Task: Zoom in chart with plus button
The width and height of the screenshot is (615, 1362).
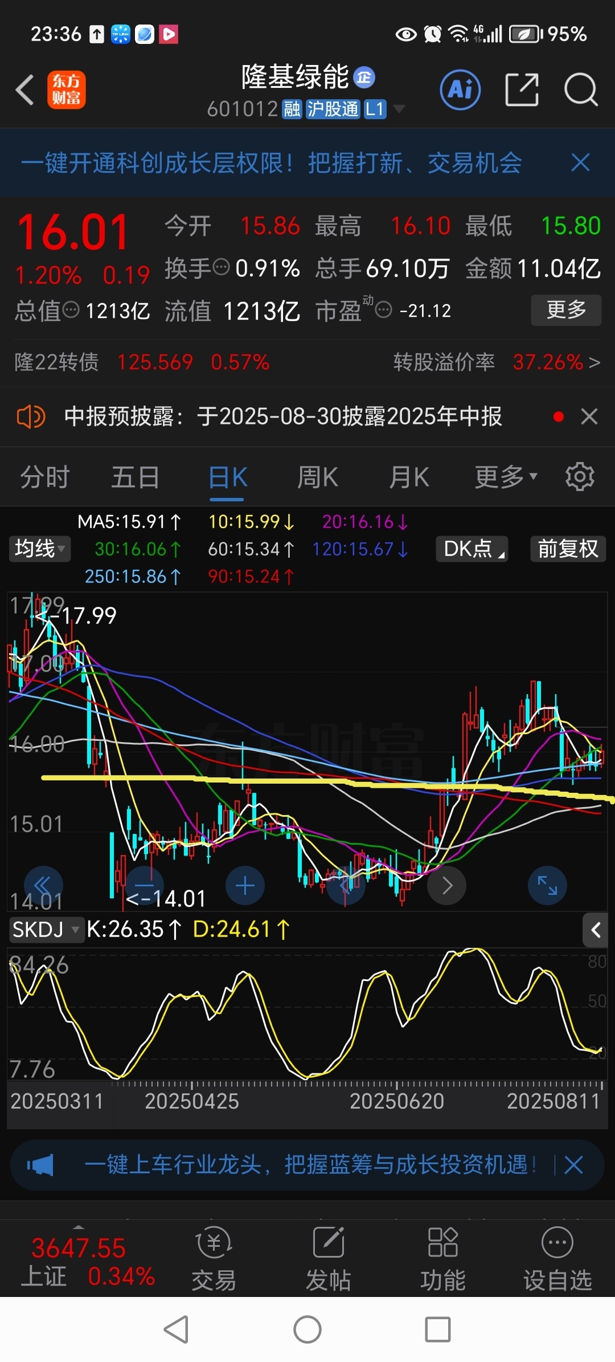Action: (x=245, y=885)
